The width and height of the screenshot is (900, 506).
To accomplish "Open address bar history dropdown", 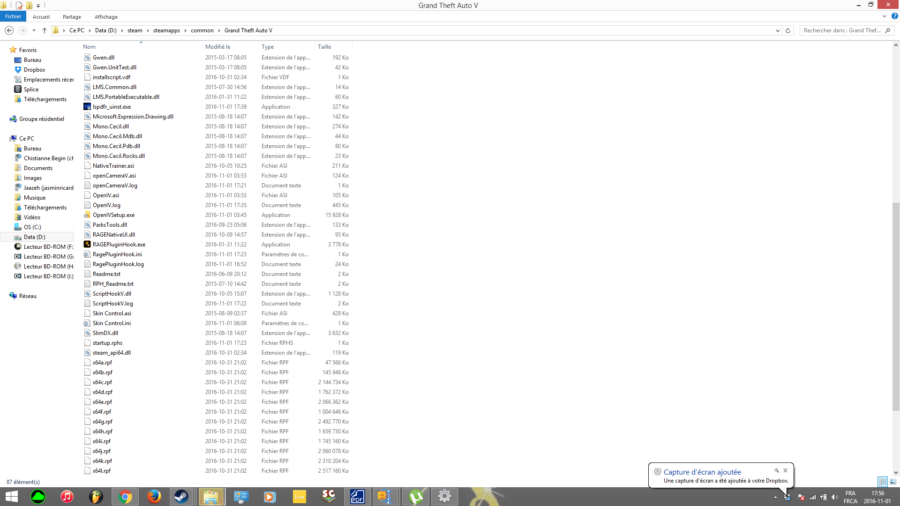I will [778, 30].
